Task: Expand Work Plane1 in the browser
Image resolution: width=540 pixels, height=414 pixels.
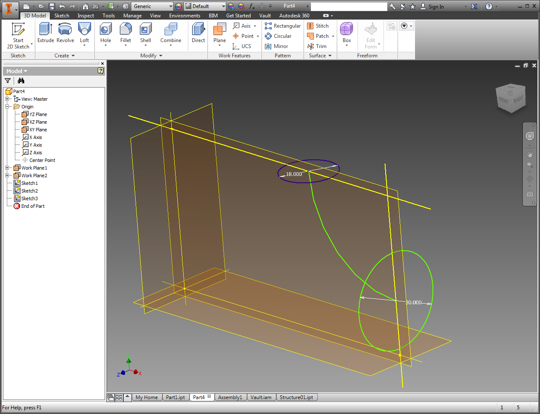Action: pyautogui.click(x=7, y=167)
